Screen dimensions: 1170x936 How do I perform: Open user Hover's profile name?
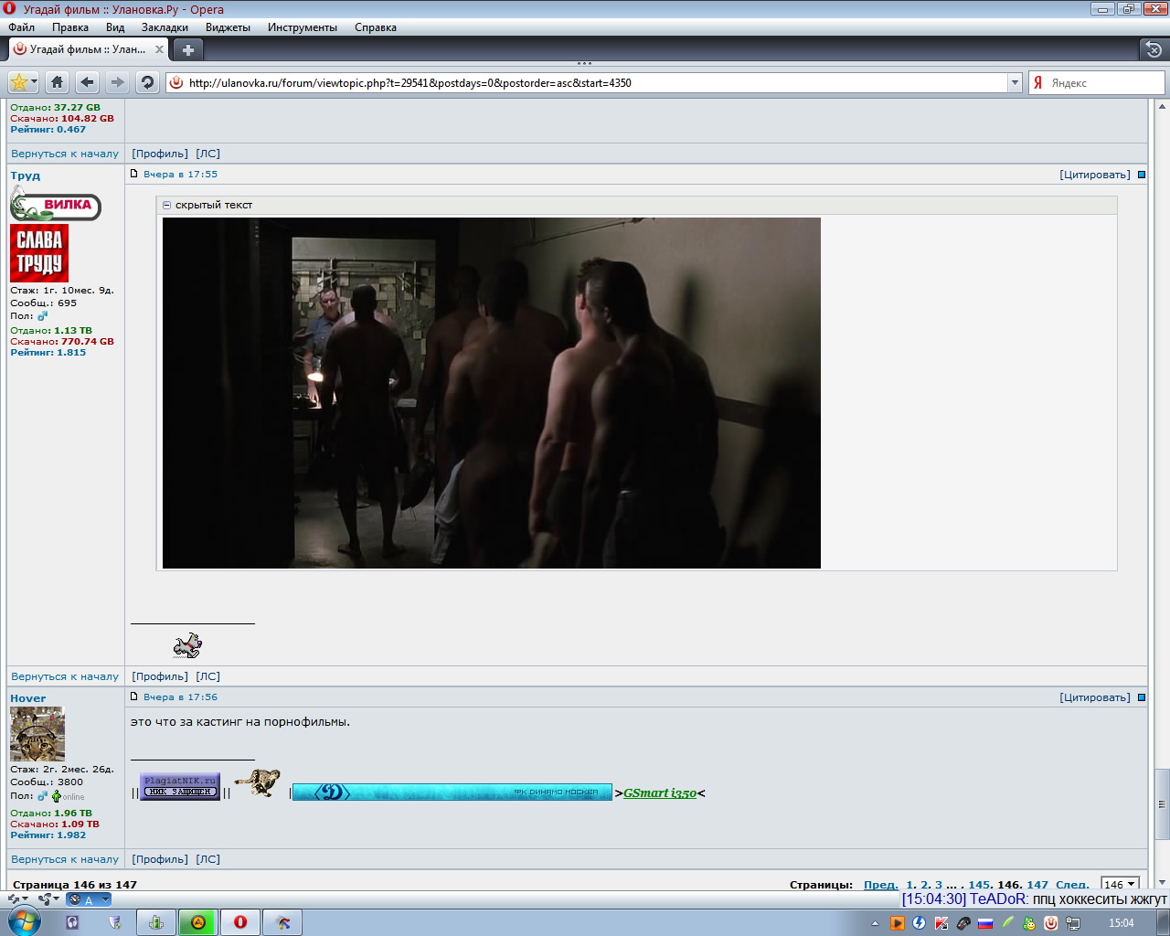[28, 698]
